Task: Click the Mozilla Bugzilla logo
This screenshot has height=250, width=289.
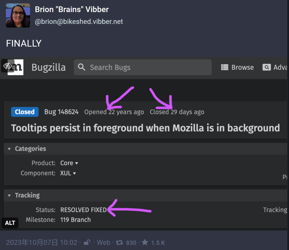Action: point(16,67)
